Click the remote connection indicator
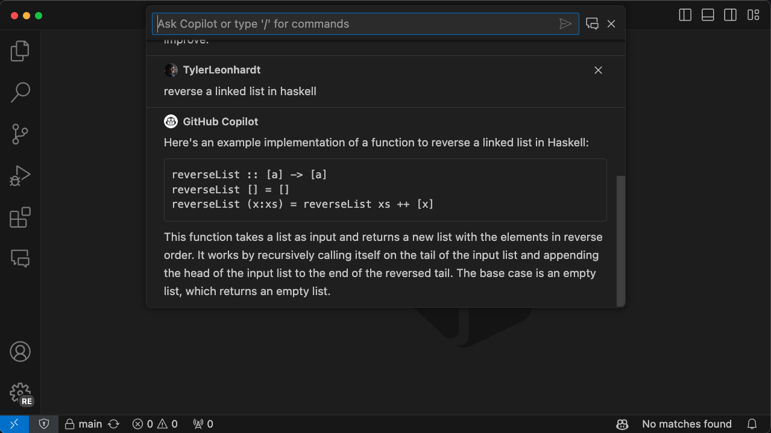 coord(13,424)
